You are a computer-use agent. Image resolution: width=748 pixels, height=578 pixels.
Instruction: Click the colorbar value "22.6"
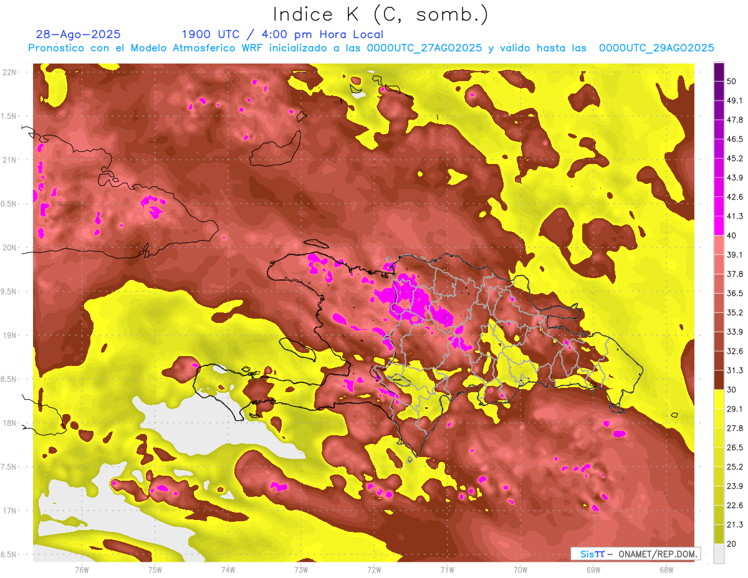click(x=734, y=506)
